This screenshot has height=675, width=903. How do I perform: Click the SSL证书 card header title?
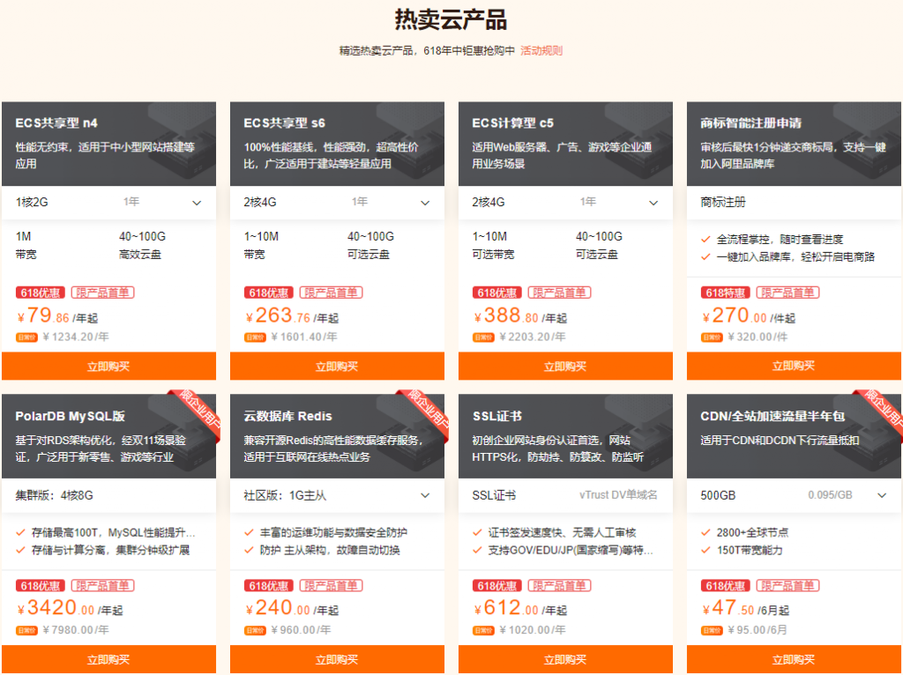tap(497, 416)
